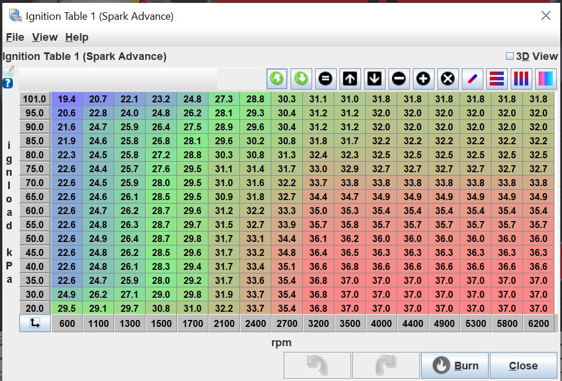This screenshot has width=562, height=381.
Task: Click the subtract (minus) toolbar icon
Action: (399, 79)
